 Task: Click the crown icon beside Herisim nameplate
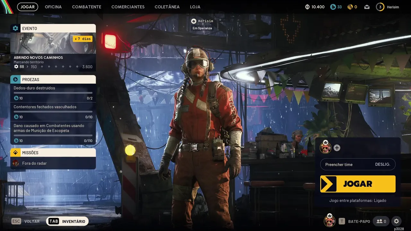[194, 21]
